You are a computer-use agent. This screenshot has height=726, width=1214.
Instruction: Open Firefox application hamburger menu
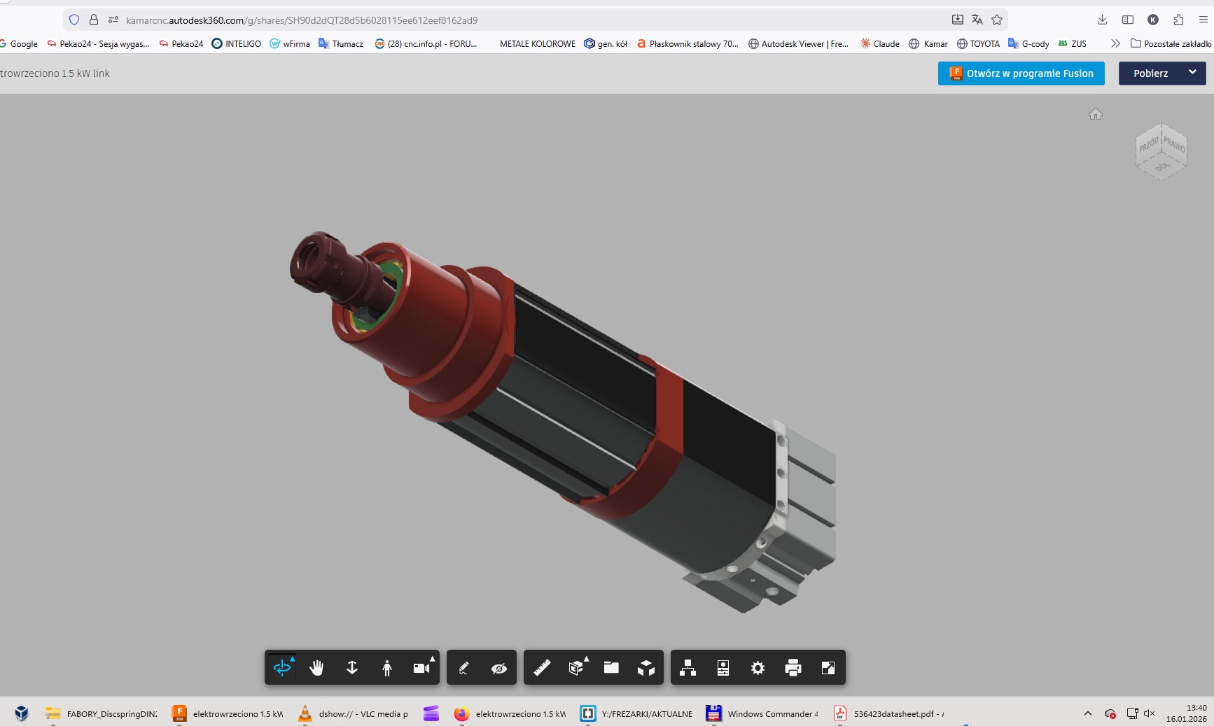point(1203,20)
